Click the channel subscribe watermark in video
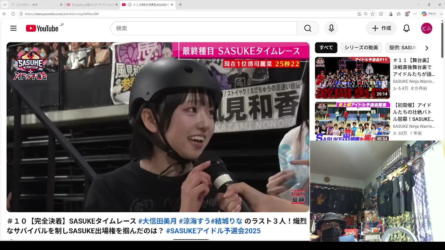Screen dimensions: 445x250 pyautogui.click(x=298, y=197)
